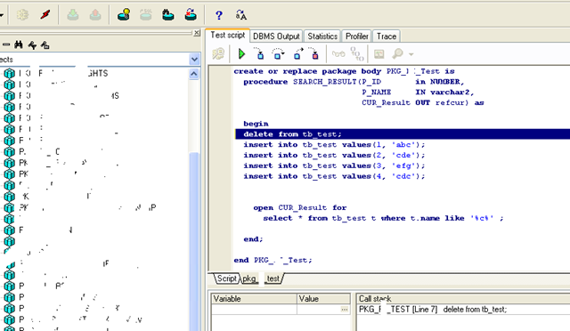570x331 pixels.
Task: Click the object tree scroll up arrow
Action: tap(194, 74)
